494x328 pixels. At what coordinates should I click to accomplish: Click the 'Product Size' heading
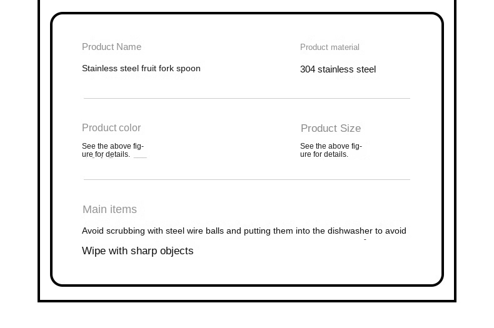point(331,129)
